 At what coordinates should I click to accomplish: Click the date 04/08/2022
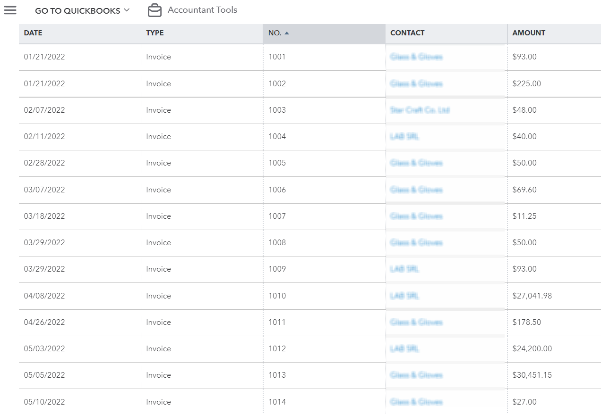coord(44,296)
